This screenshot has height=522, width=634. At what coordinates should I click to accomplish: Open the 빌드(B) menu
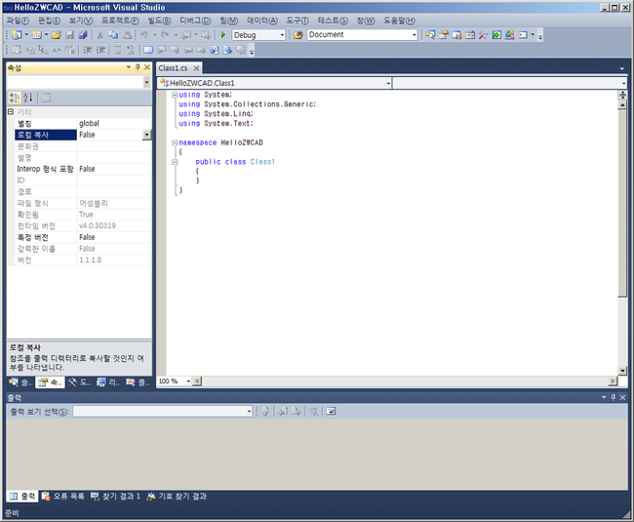tap(159, 20)
